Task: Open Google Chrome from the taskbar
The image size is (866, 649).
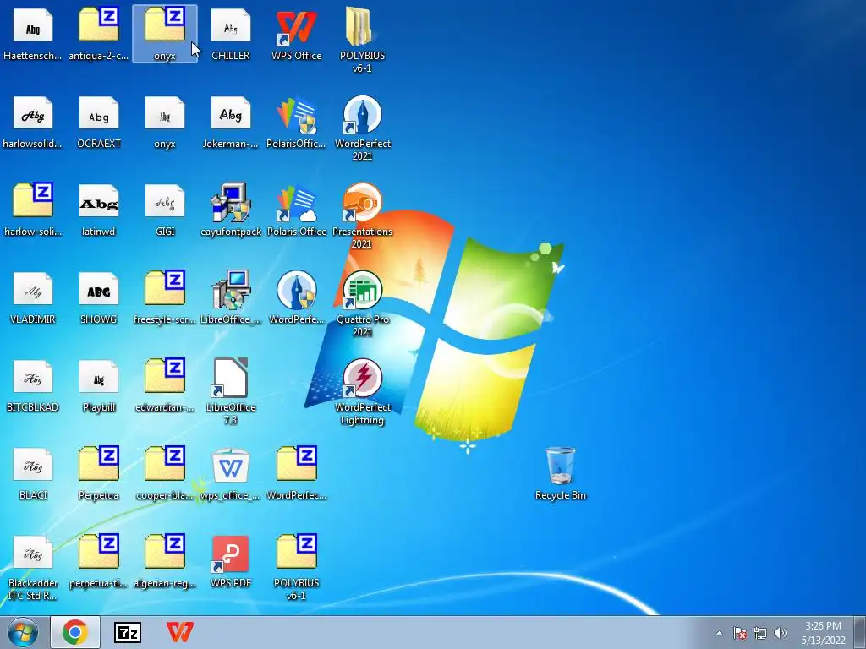Action: pyautogui.click(x=75, y=632)
